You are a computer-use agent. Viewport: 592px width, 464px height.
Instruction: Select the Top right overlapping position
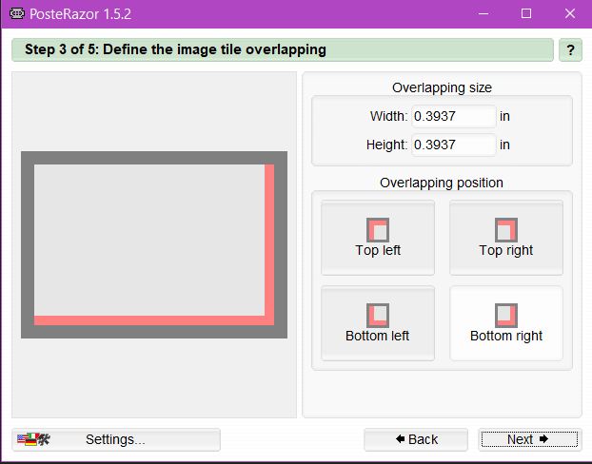pyautogui.click(x=506, y=238)
